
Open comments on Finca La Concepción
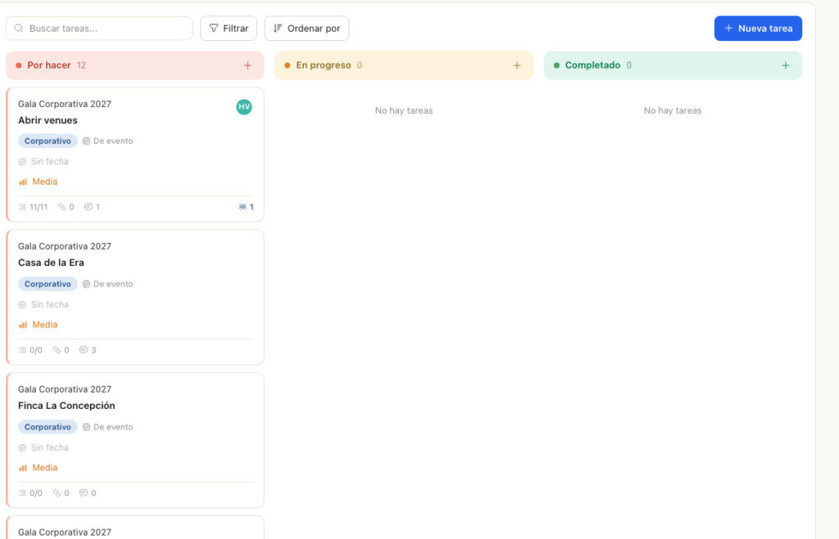(x=88, y=493)
